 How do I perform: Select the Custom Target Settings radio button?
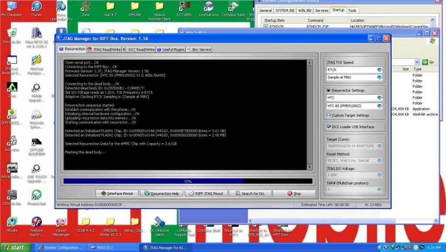328,116
